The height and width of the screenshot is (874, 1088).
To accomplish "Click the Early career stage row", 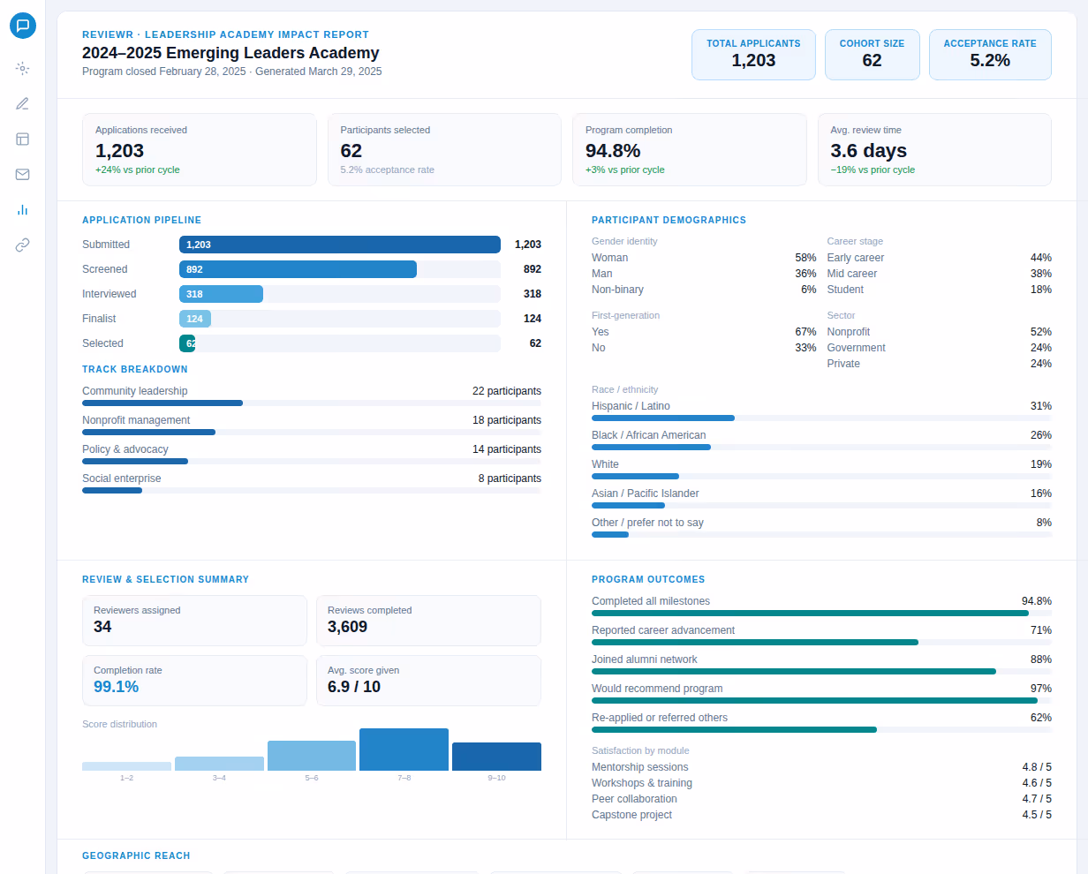I will coord(940,258).
